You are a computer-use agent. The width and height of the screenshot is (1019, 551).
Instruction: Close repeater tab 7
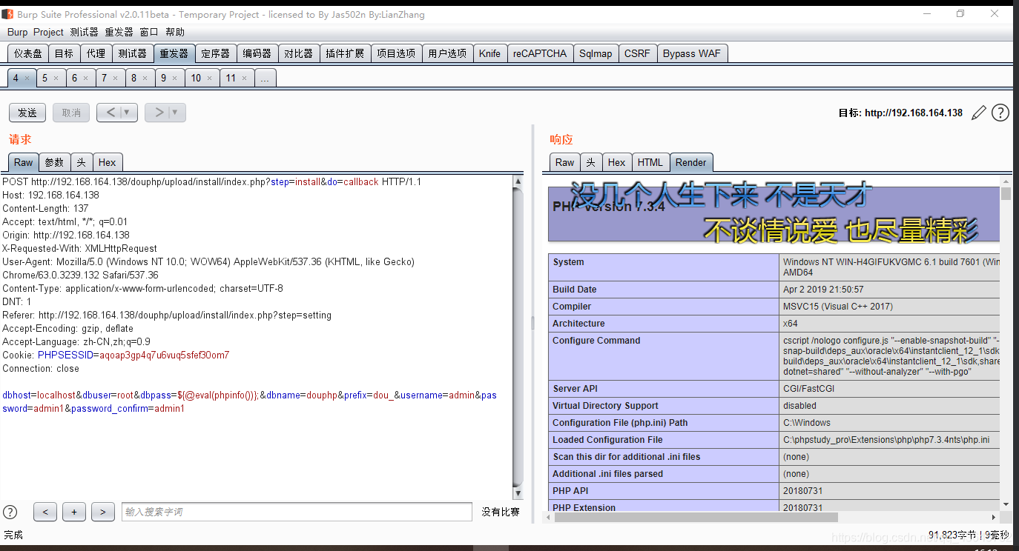point(115,78)
